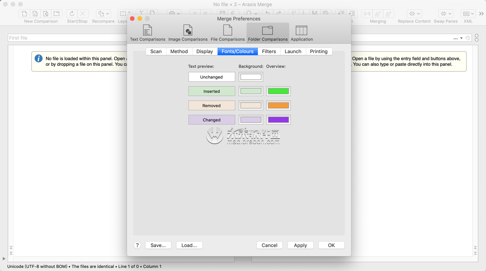Open Removed overview orange colour swatch
This screenshot has height=271, width=486.
278,105
